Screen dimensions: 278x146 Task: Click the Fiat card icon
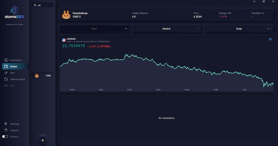[x=6, y=86]
